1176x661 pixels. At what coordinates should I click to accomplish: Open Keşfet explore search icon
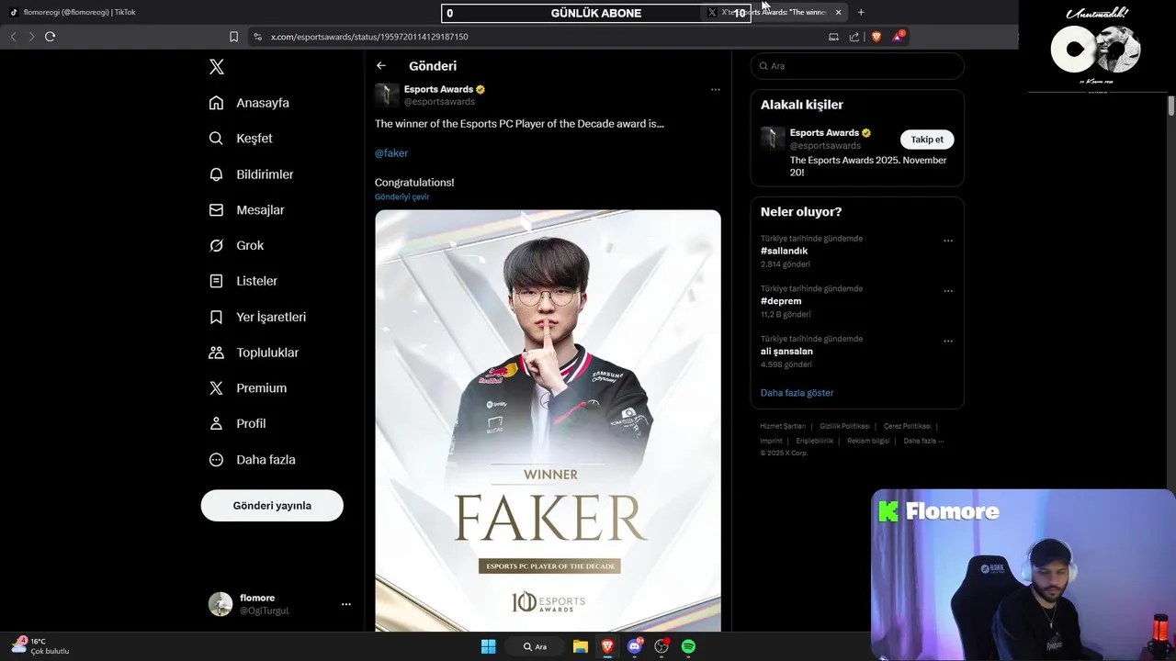(x=216, y=139)
